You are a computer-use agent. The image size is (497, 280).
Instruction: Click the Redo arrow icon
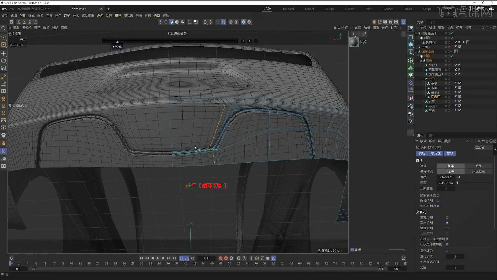[11, 9]
